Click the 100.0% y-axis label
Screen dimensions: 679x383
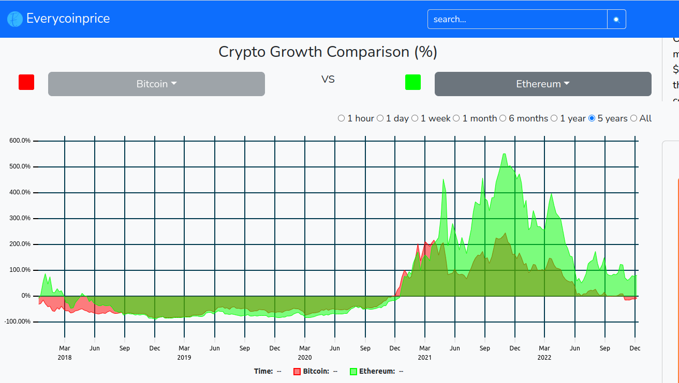pyautogui.click(x=20, y=270)
